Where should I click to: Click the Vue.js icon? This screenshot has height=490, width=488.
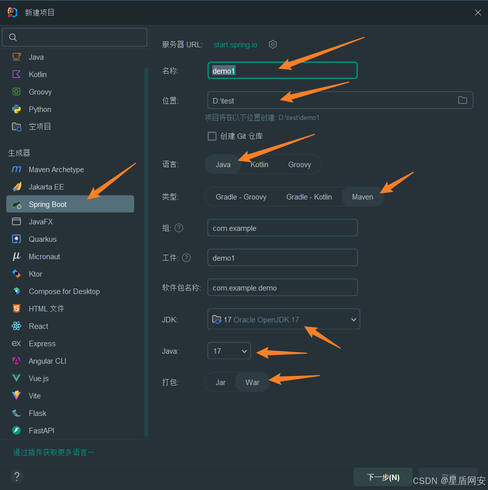(x=16, y=378)
